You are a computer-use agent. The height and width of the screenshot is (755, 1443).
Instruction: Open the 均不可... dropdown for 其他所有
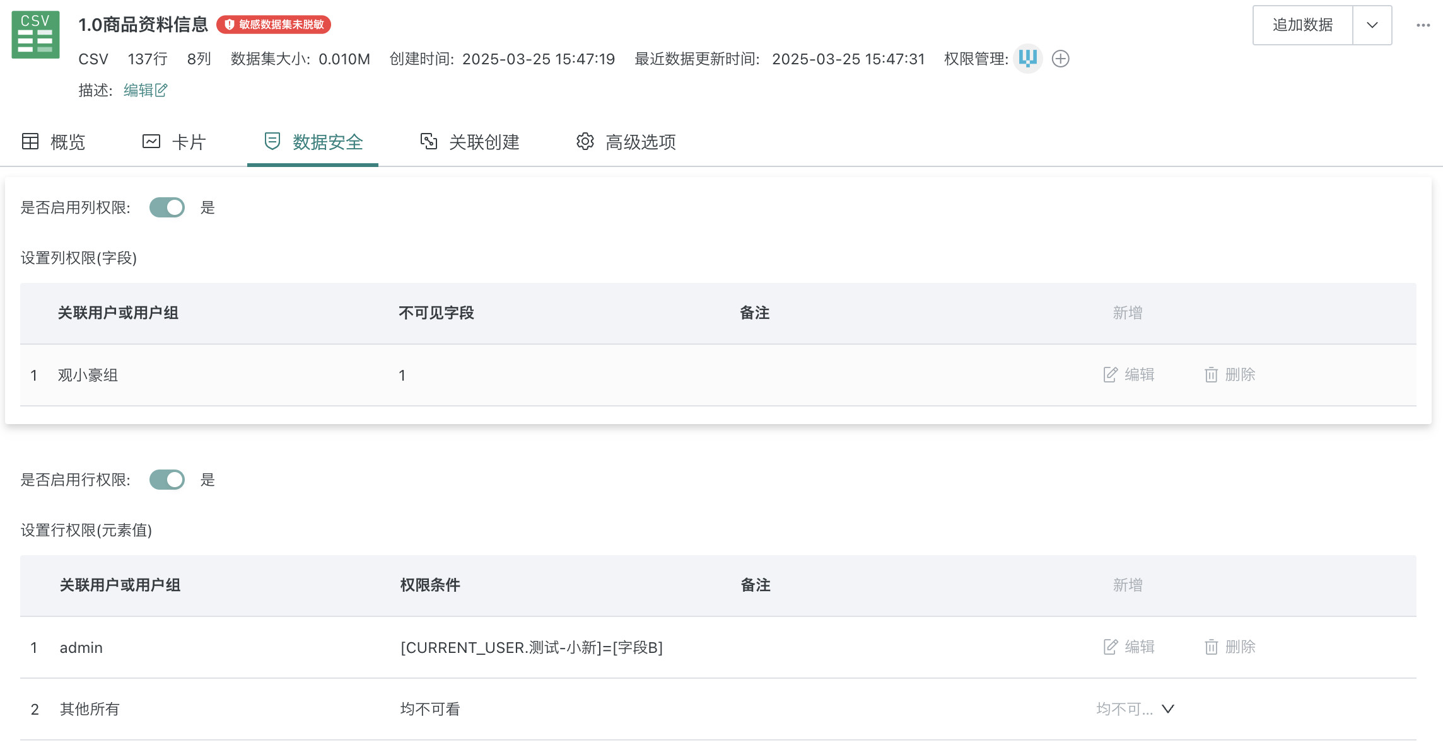point(1135,709)
